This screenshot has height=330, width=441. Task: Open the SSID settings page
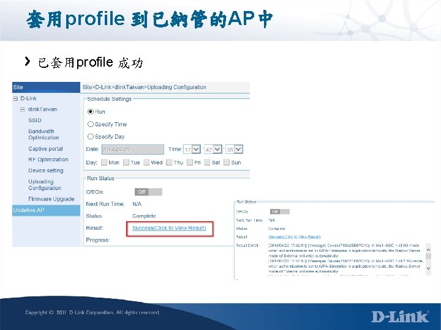[x=35, y=120]
